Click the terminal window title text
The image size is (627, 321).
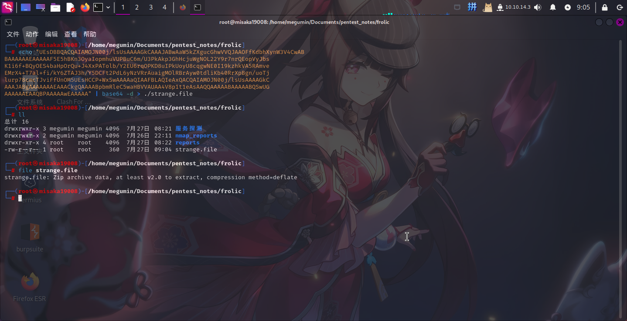304,22
